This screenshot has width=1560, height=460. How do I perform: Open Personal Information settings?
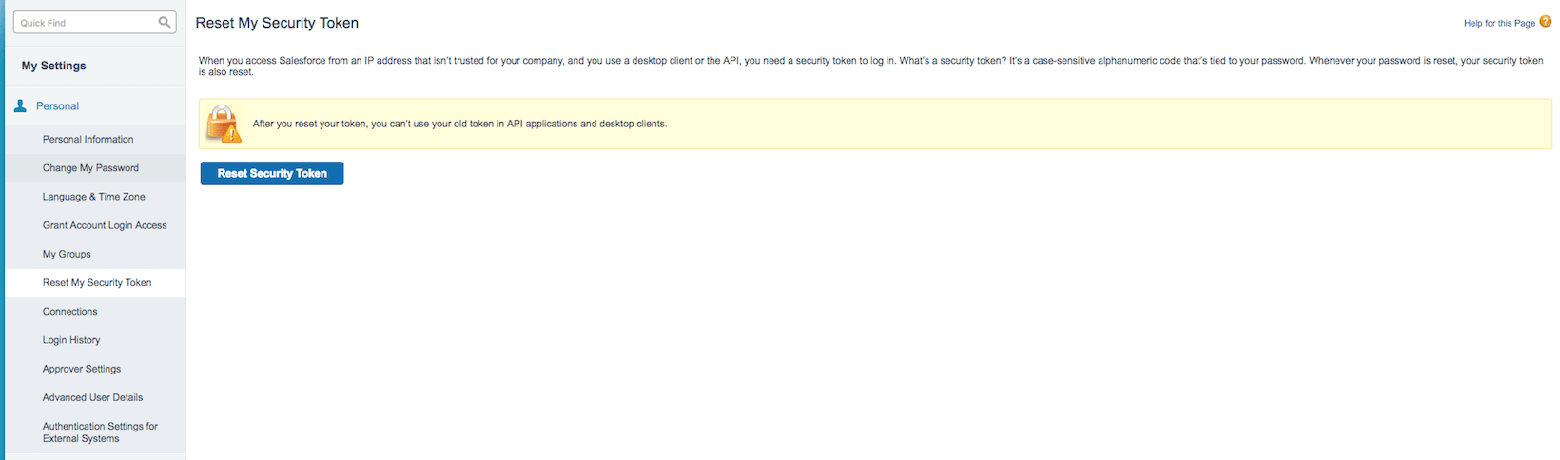(88, 140)
